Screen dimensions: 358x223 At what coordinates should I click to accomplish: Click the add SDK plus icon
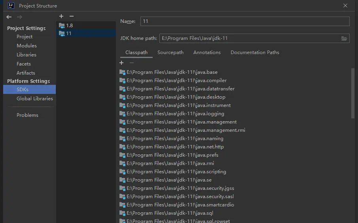(61, 16)
